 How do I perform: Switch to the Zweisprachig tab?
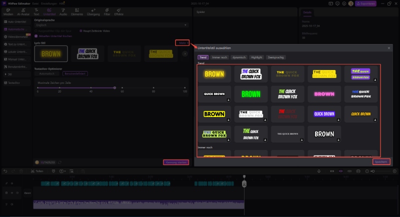[x=276, y=57]
